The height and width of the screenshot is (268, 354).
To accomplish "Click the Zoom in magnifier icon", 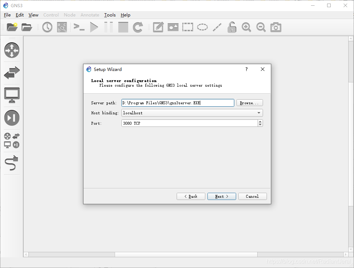I will (246, 27).
